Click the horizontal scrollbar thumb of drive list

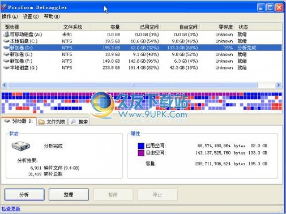[133, 85]
